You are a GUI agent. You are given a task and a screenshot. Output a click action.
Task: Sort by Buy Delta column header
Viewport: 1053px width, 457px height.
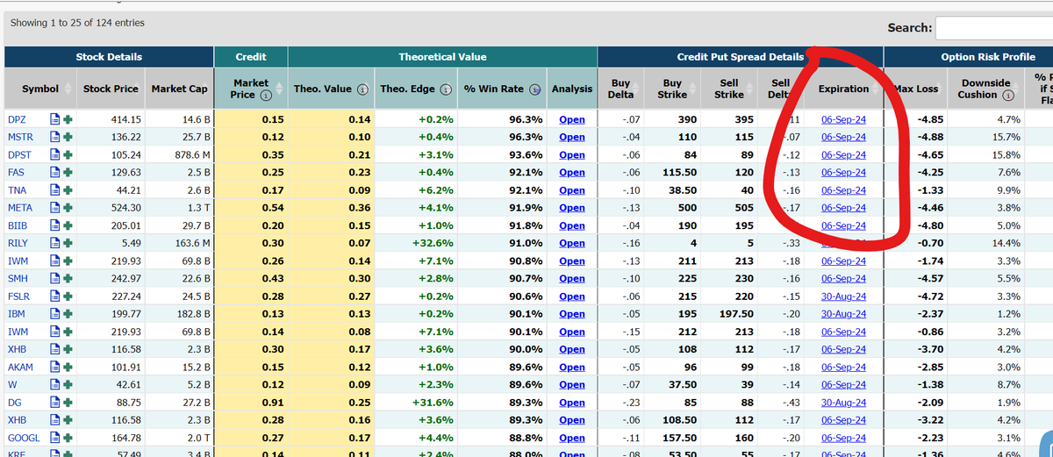coord(620,89)
